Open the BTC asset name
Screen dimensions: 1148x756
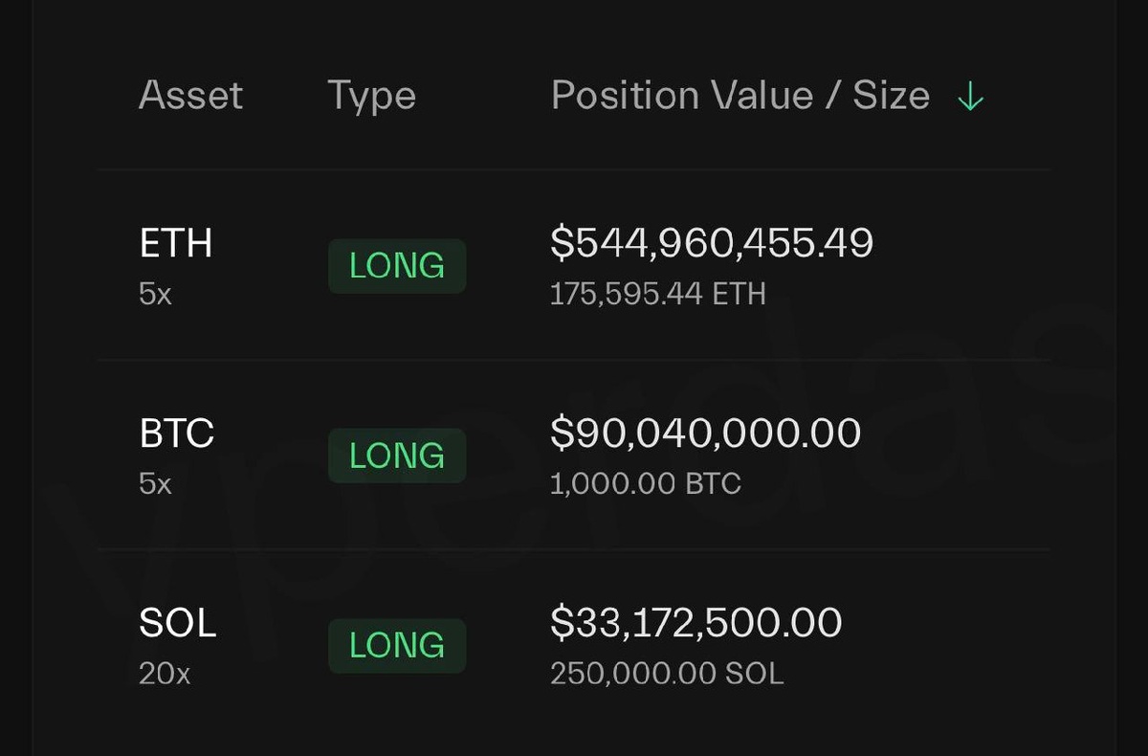176,434
